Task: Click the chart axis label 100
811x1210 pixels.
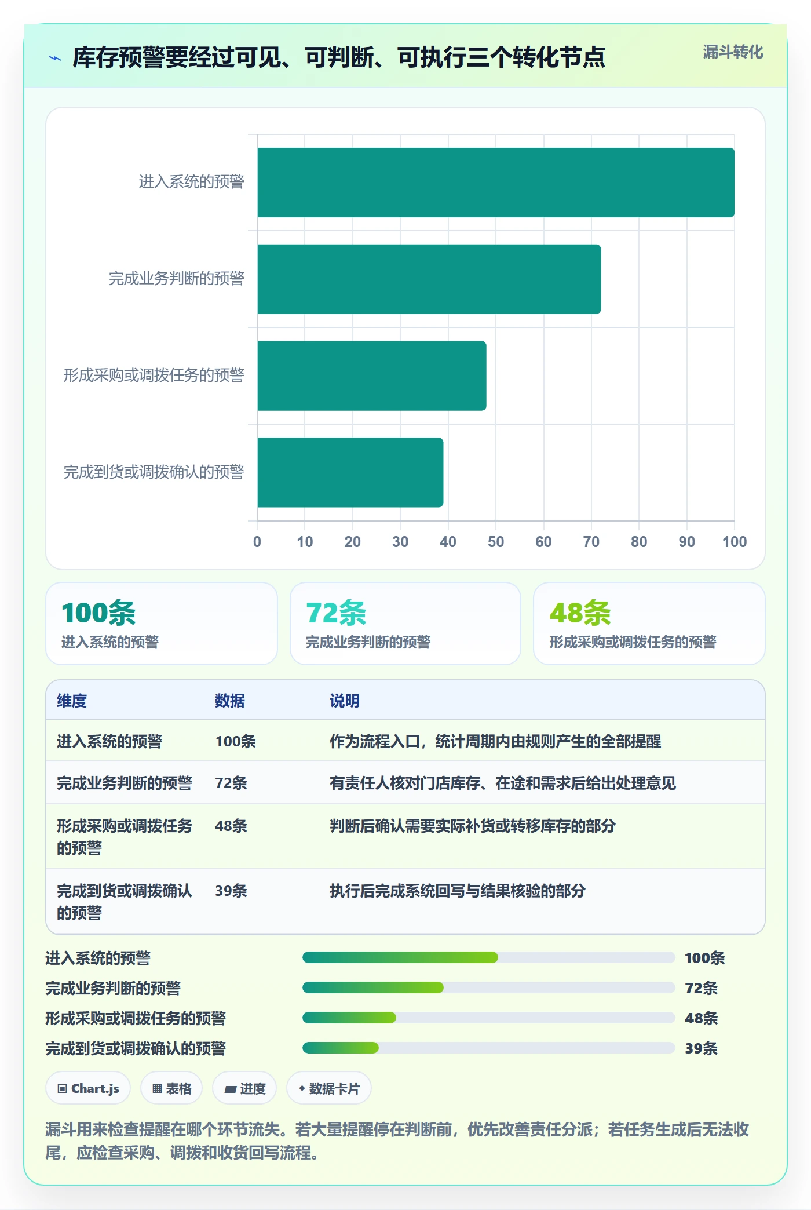Action: (735, 542)
